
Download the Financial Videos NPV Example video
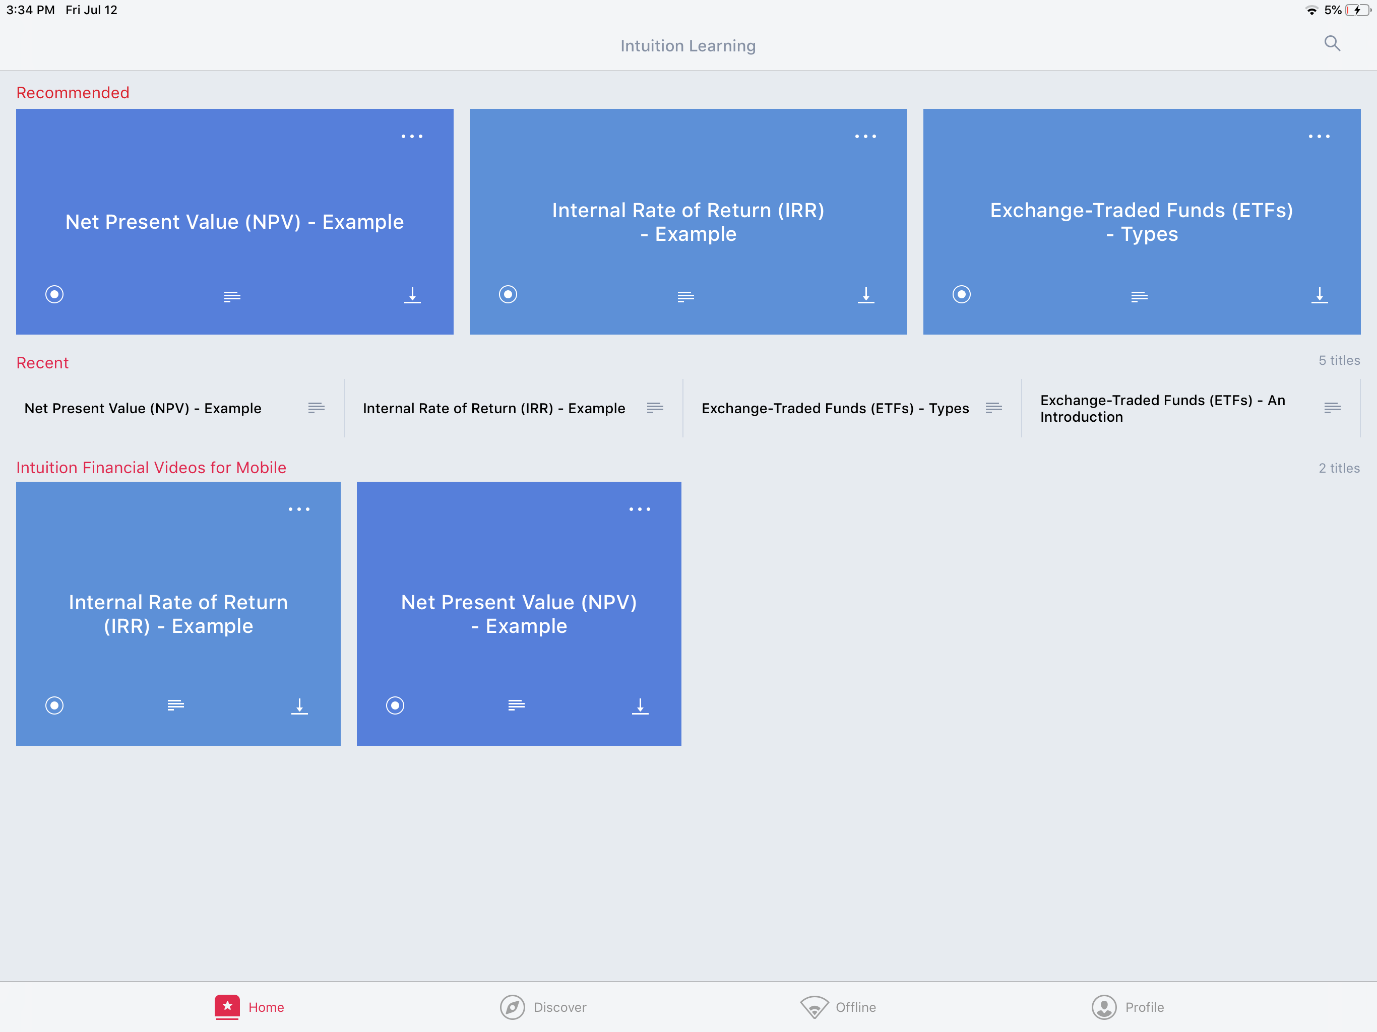tap(640, 706)
